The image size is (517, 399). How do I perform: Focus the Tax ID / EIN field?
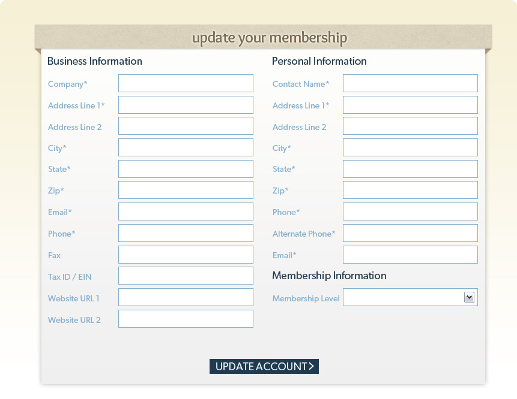pyautogui.click(x=186, y=276)
